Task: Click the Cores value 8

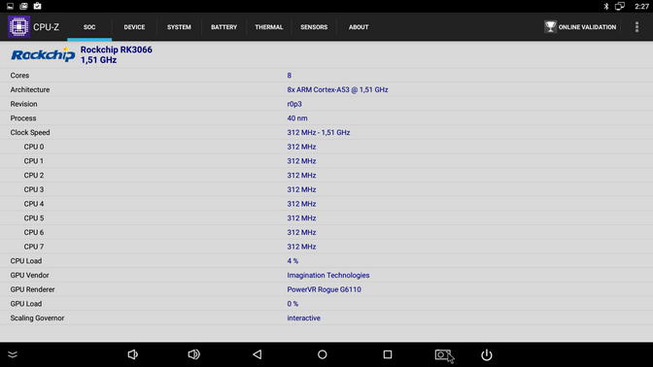Action: pyautogui.click(x=289, y=76)
